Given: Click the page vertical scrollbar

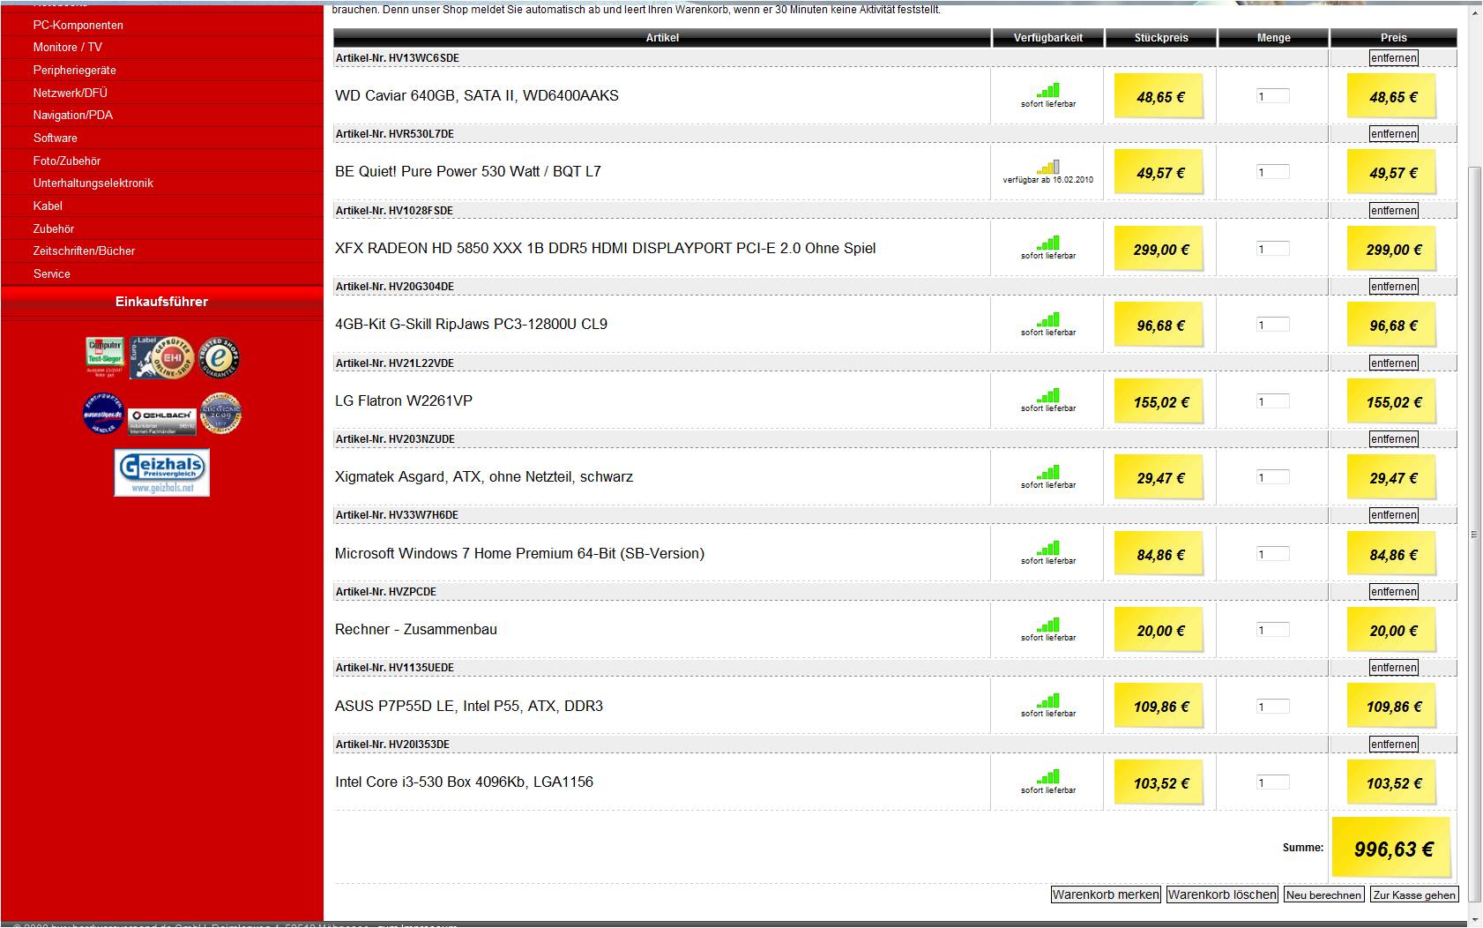Looking at the screenshot, I should click(1474, 534).
